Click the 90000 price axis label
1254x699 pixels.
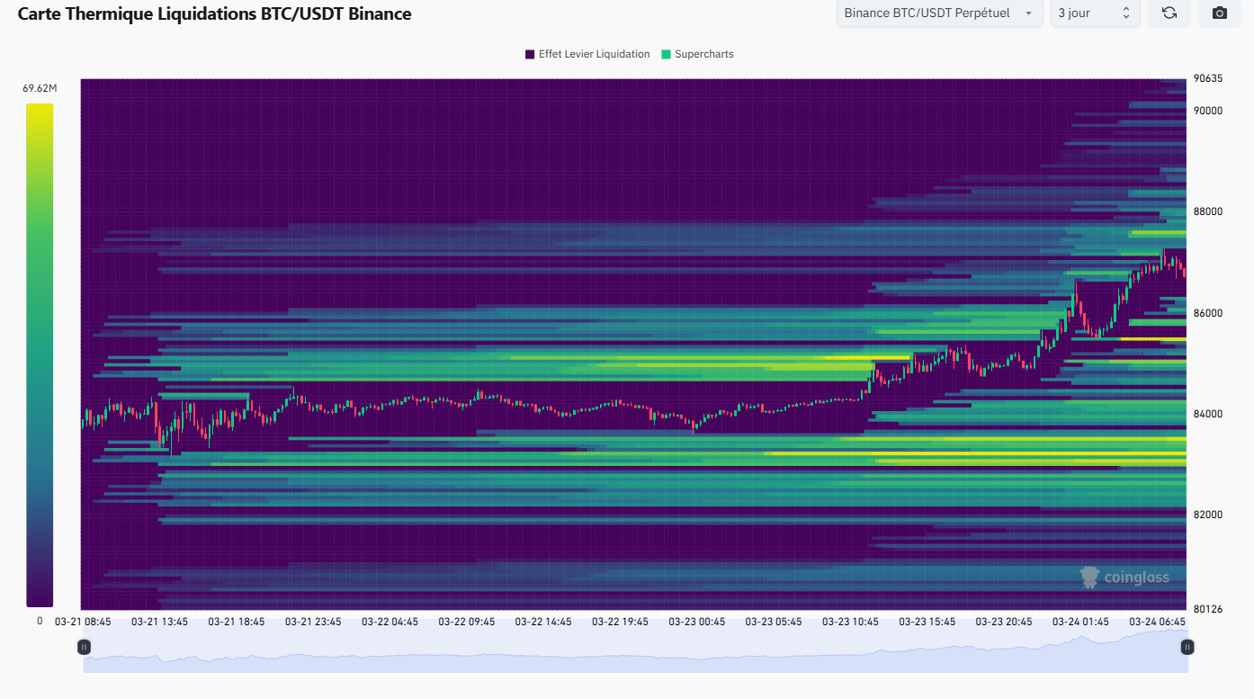coord(1208,111)
